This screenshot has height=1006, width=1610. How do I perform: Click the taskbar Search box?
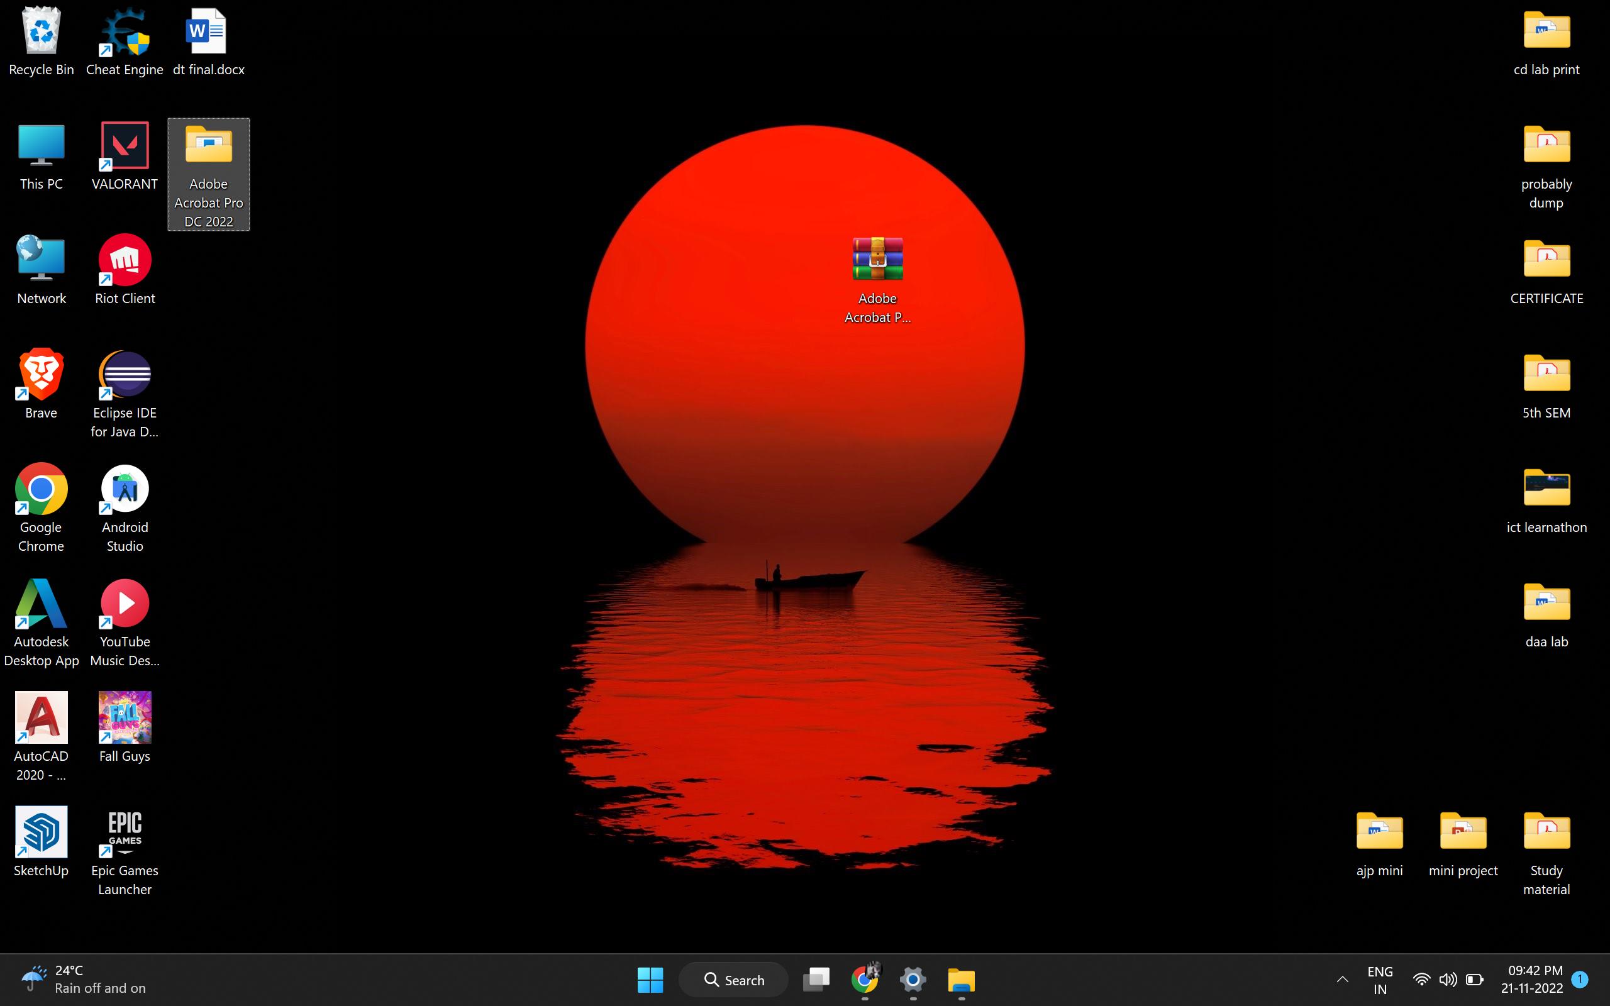[x=734, y=980]
